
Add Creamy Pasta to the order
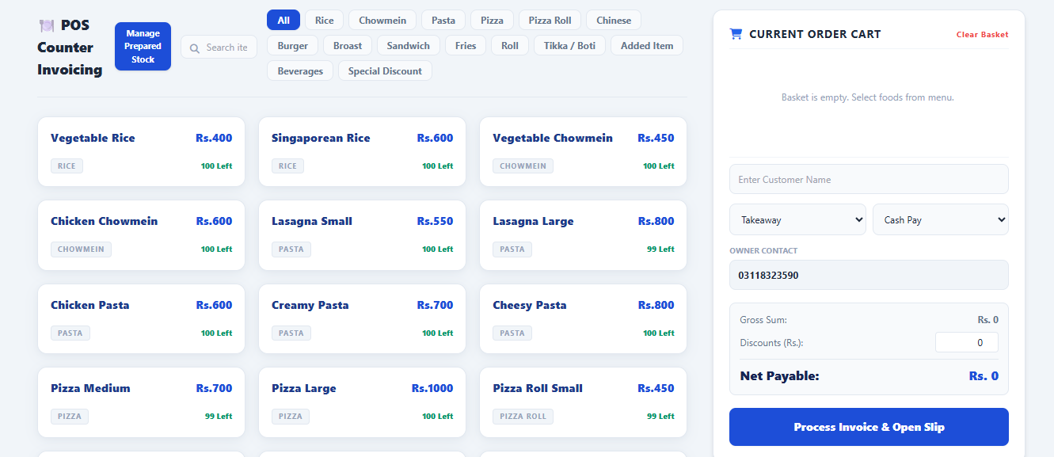coord(362,318)
